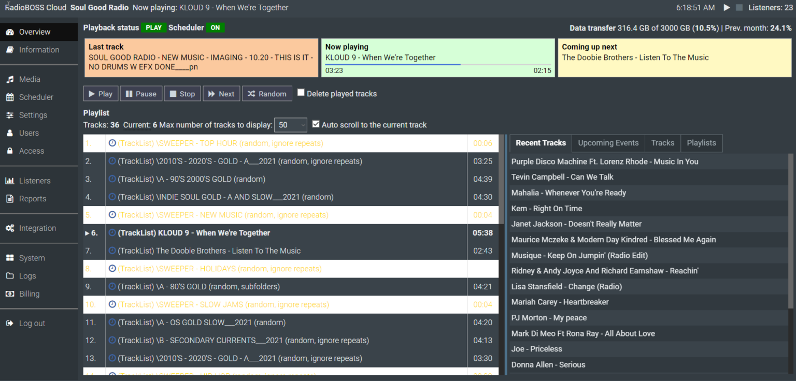Select the Reports document icon

tap(10, 198)
